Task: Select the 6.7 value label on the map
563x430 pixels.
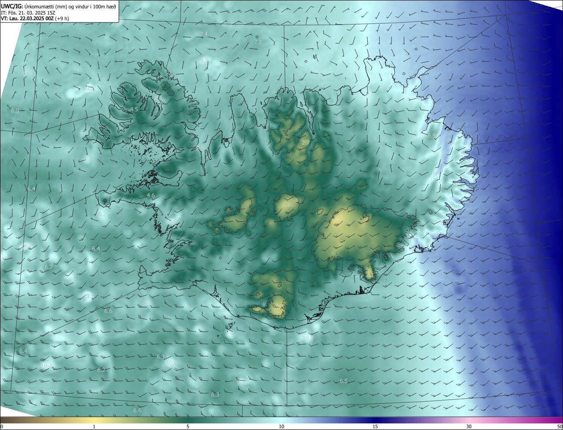Action: [x=48, y=267]
